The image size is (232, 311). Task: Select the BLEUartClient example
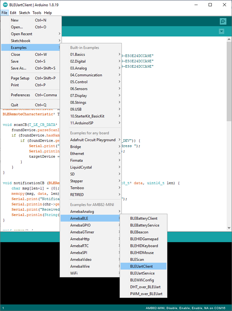141,266
